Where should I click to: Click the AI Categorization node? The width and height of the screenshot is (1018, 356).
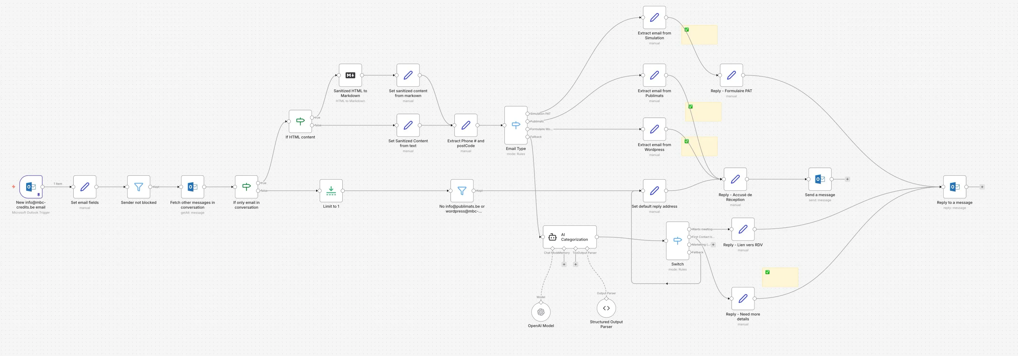pyautogui.click(x=569, y=237)
